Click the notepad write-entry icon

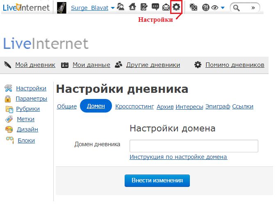[x=144, y=7]
